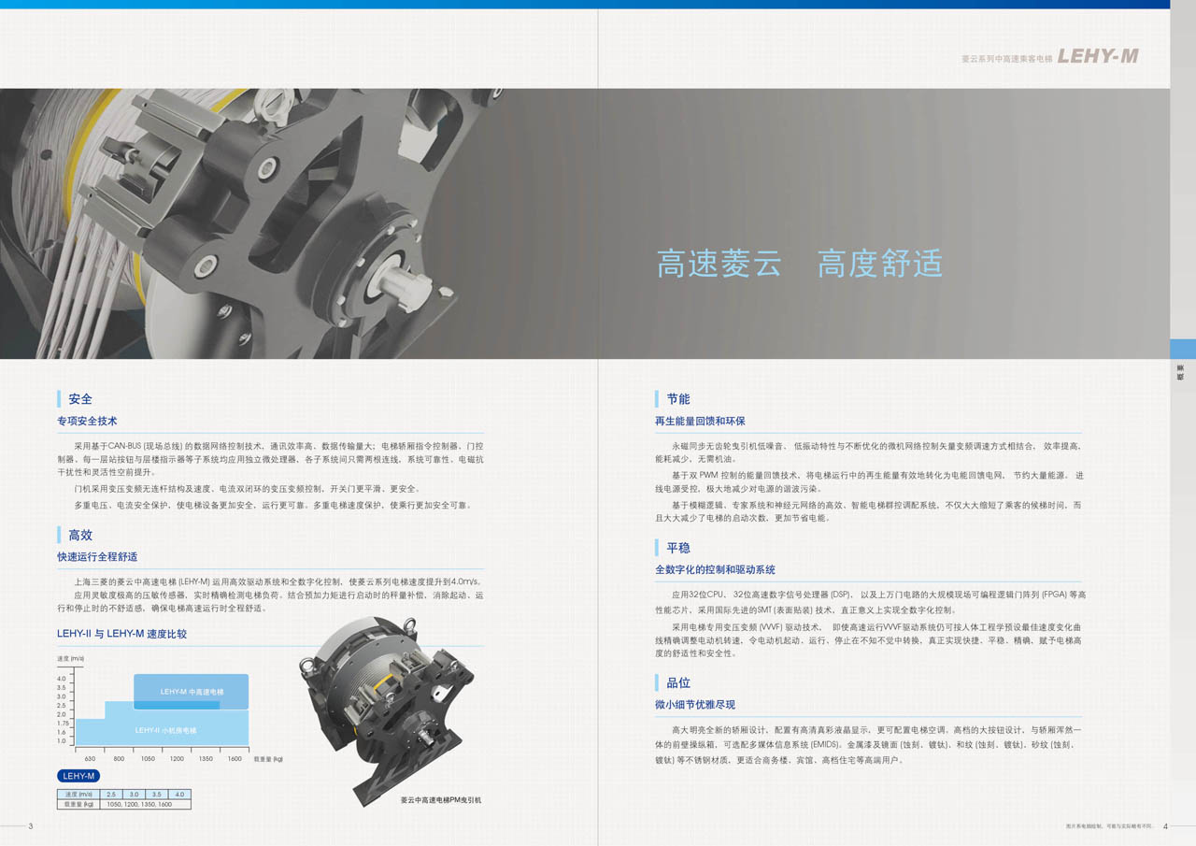Select the chart title LEHY-II 与 LEHY-M 速度比较
This screenshot has width=1196, height=846.
(x=121, y=634)
